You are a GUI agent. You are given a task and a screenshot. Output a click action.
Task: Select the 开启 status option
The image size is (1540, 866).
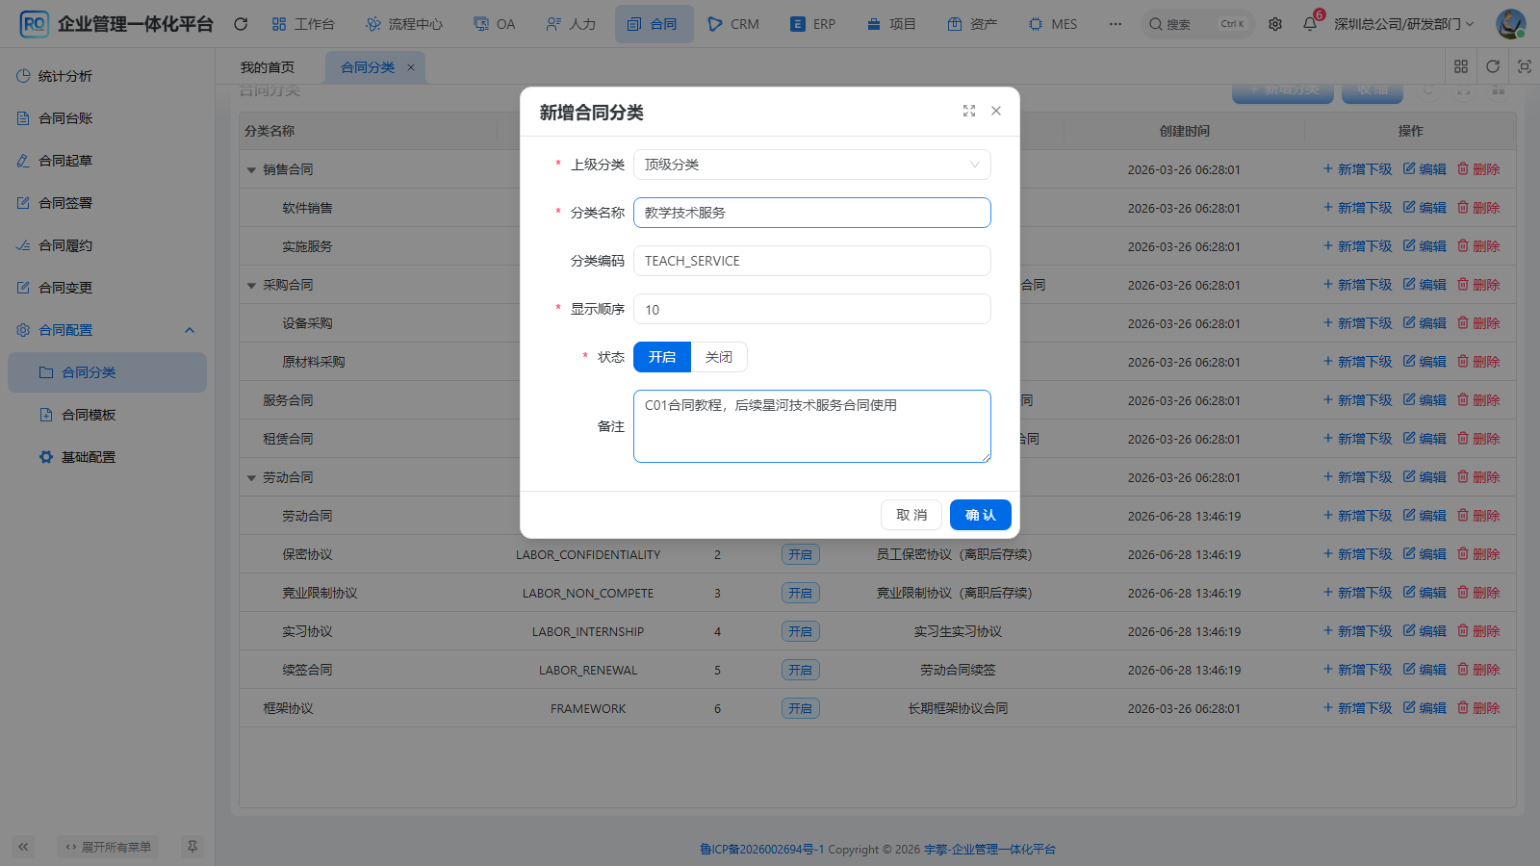(x=662, y=357)
